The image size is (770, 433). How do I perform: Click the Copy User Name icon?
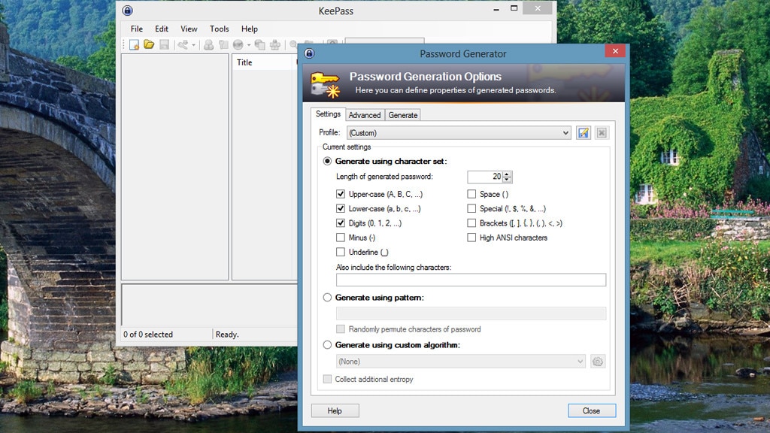pyautogui.click(x=209, y=45)
